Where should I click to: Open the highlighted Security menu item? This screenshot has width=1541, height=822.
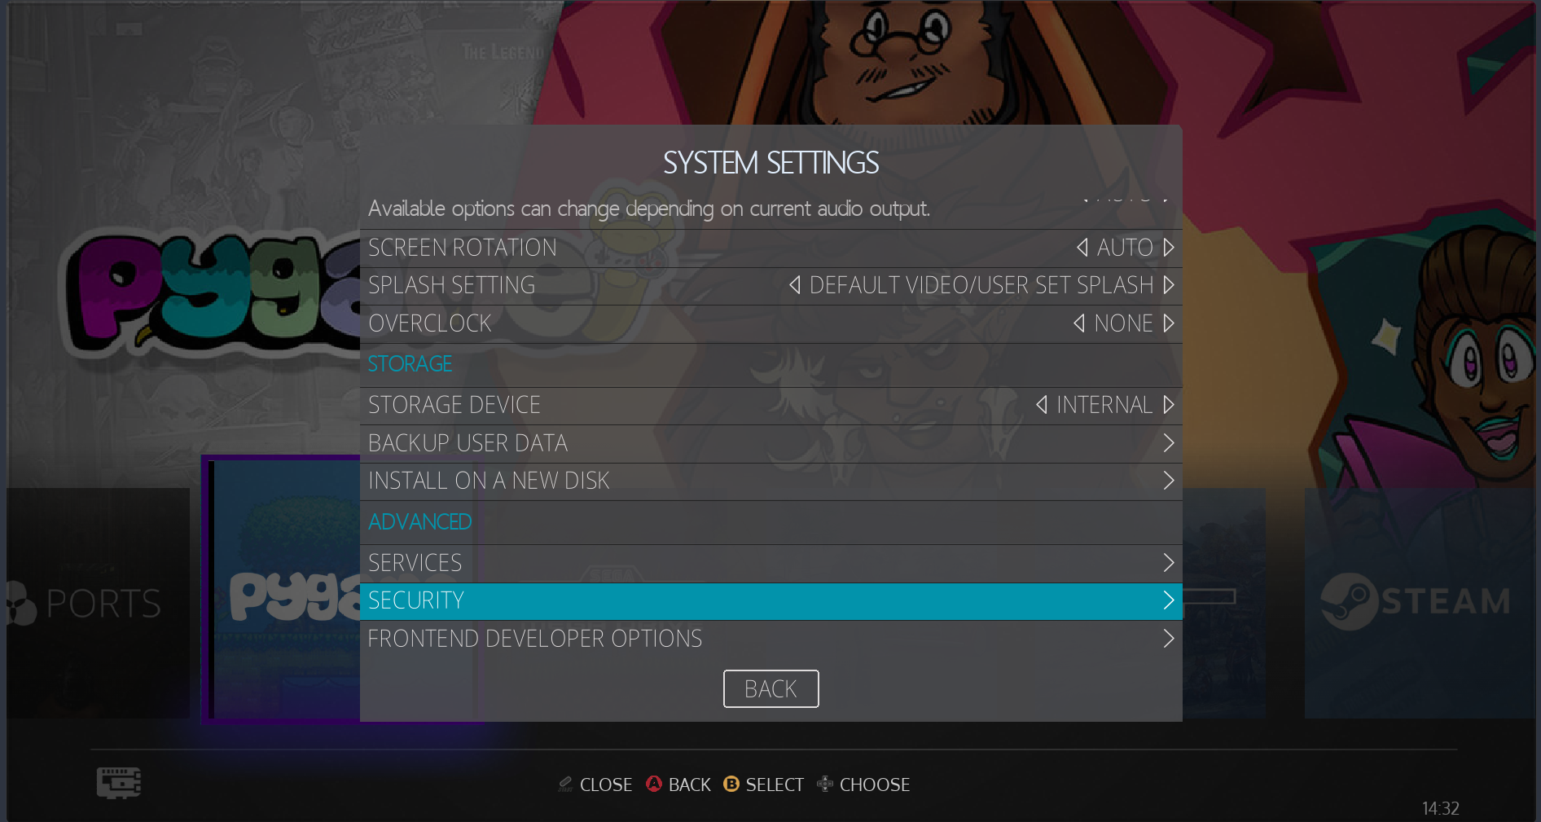click(x=771, y=601)
